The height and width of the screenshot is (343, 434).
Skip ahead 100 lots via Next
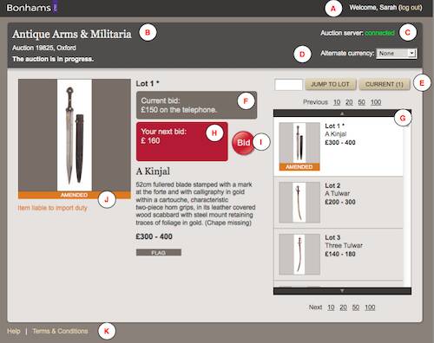tap(370, 307)
